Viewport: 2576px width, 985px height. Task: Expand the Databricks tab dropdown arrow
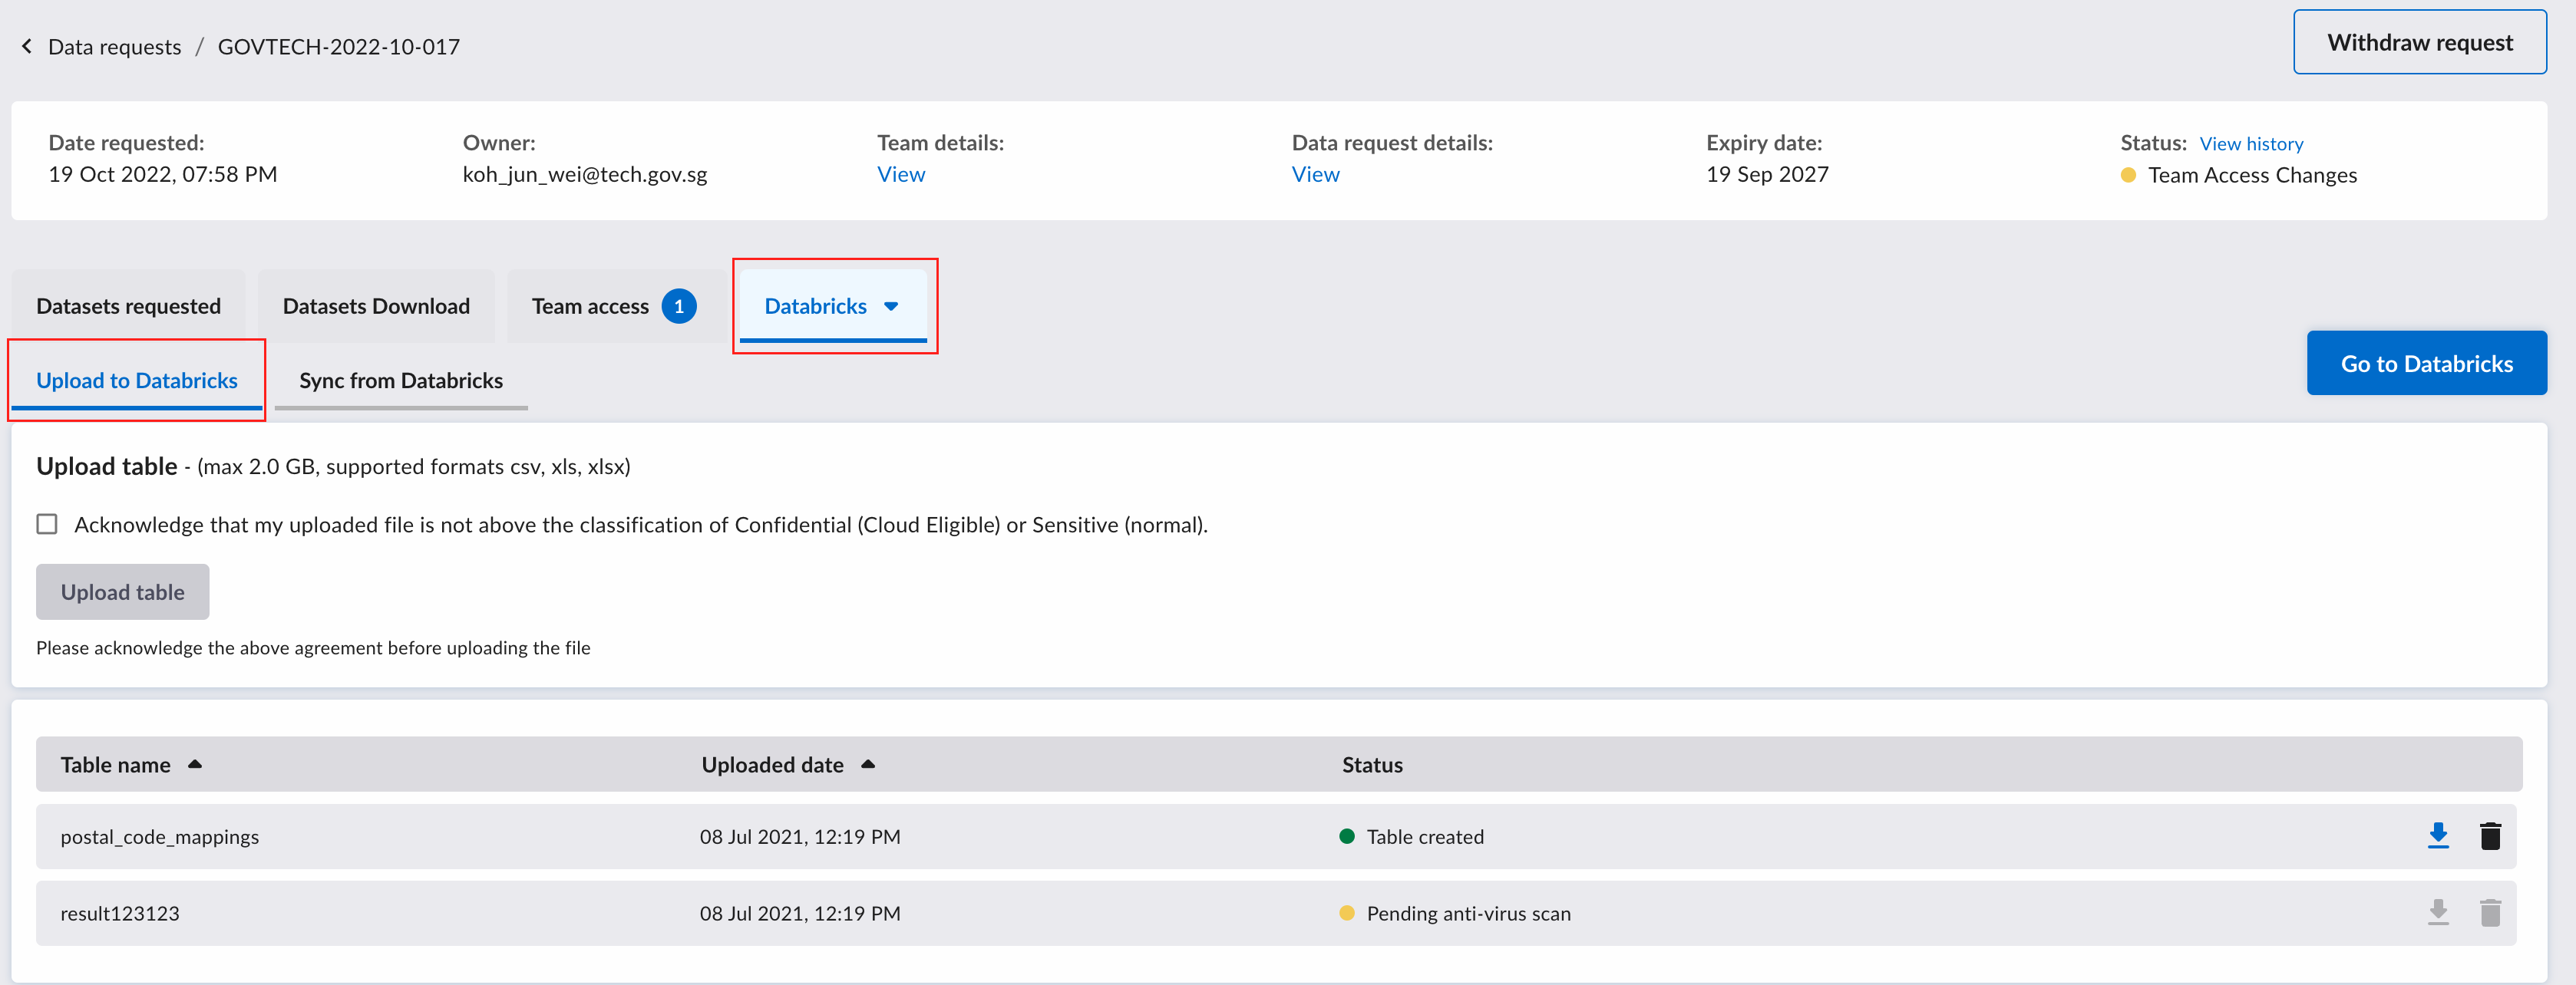891,307
